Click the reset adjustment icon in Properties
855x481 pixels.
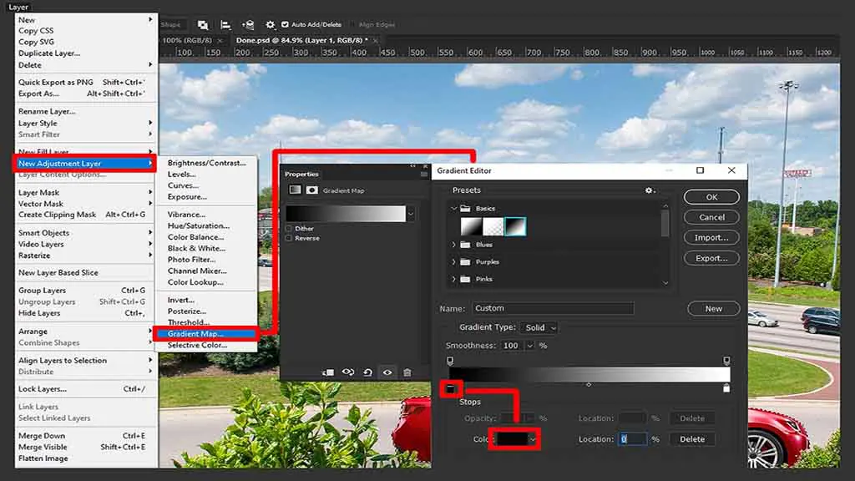click(x=367, y=372)
